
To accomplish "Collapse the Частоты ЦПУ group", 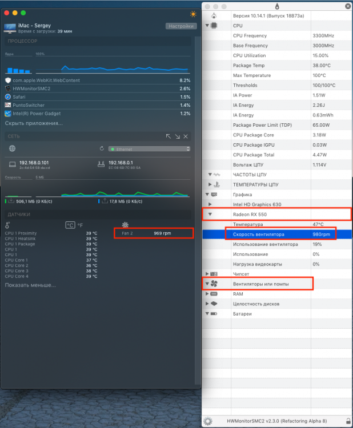I will [210, 175].
